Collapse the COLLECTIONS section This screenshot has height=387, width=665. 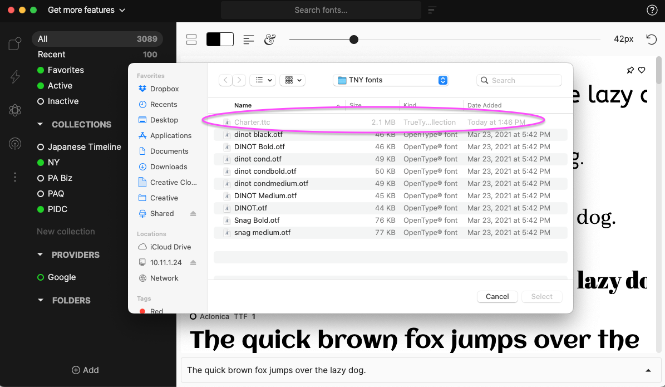pos(40,124)
